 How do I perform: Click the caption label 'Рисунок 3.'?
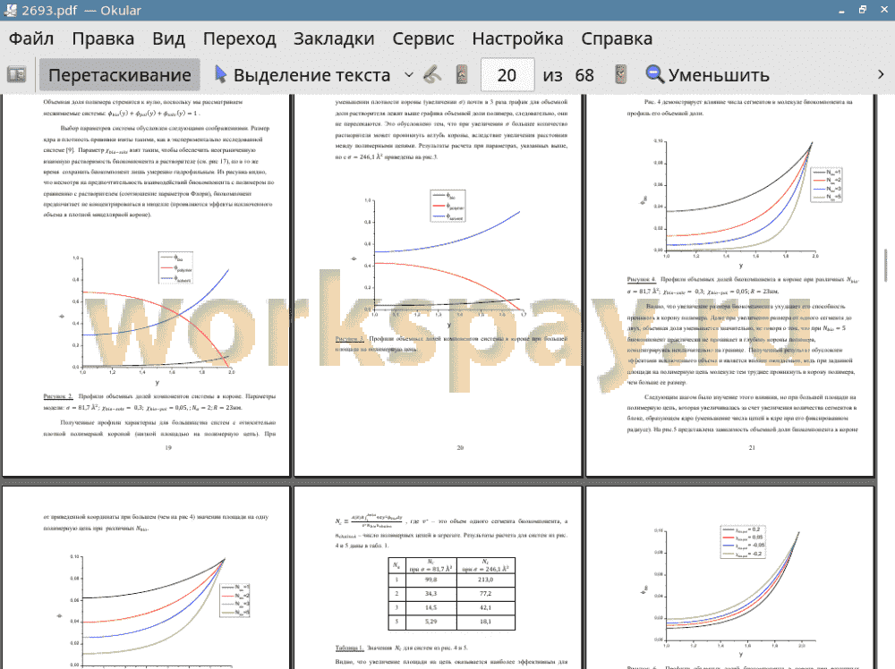click(x=350, y=339)
